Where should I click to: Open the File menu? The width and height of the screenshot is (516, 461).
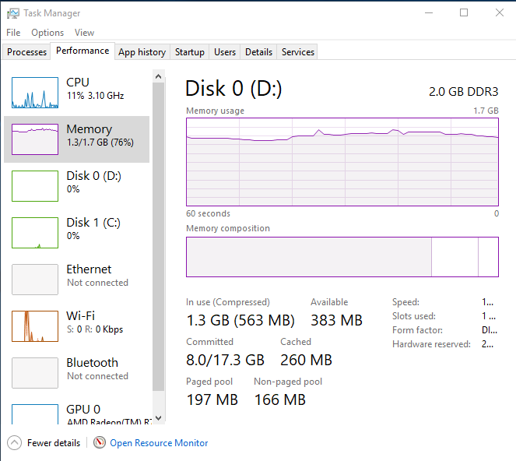pos(13,33)
